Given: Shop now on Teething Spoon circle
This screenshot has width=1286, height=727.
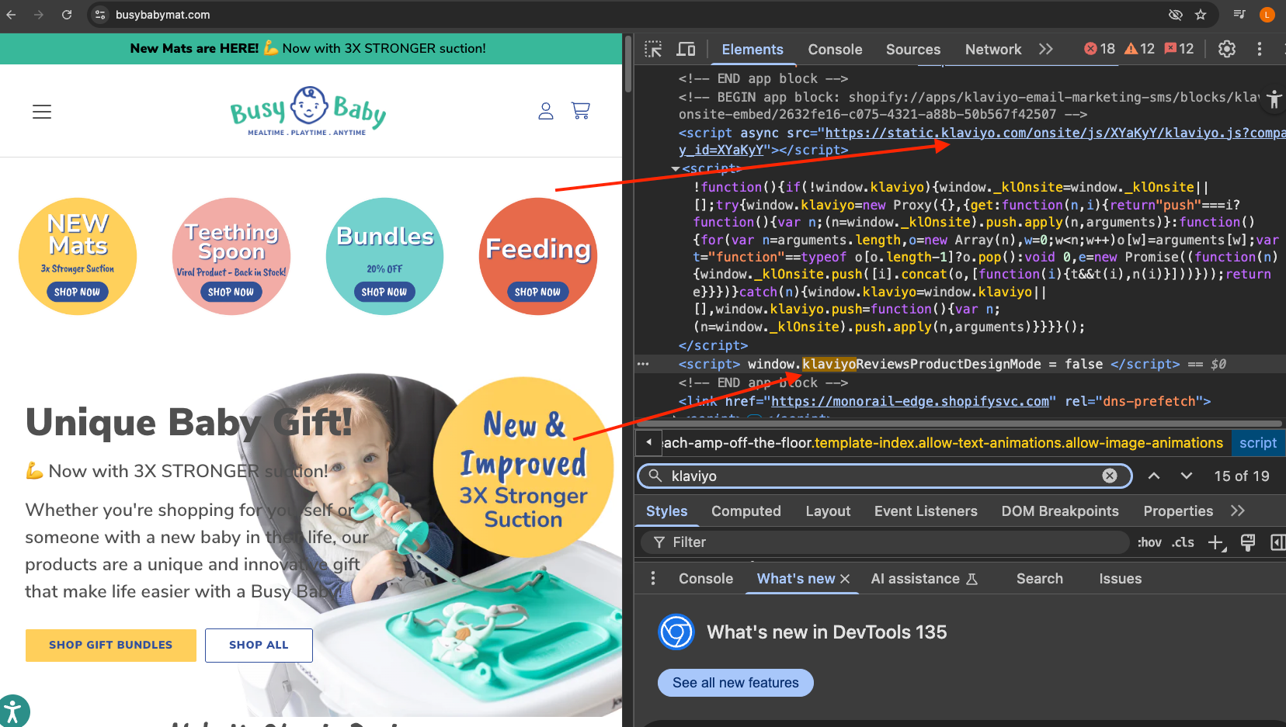Looking at the screenshot, I should [x=231, y=293].
